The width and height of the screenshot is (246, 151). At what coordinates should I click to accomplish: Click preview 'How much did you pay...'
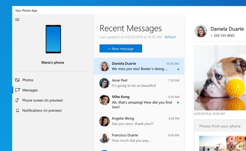click(x=131, y=141)
